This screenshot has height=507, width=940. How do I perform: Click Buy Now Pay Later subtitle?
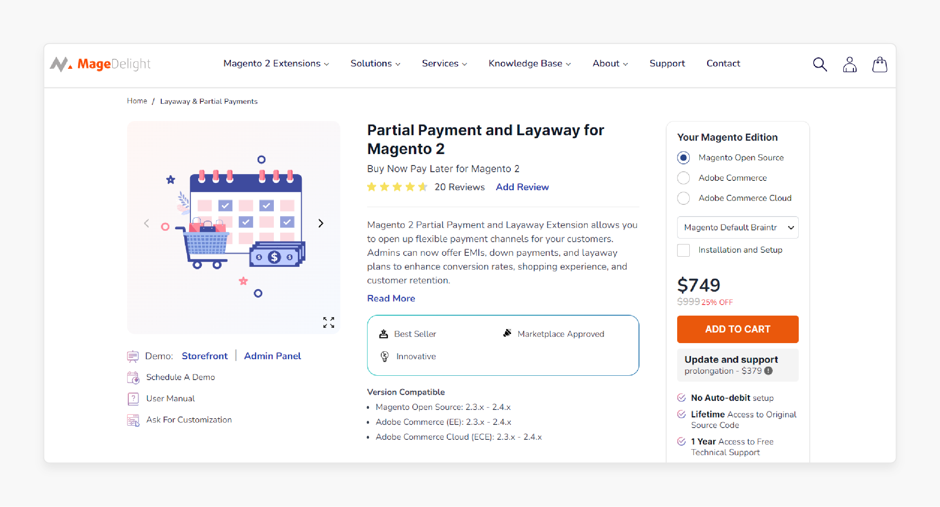443,169
